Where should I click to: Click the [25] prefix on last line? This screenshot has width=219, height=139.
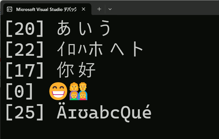tap(25, 112)
